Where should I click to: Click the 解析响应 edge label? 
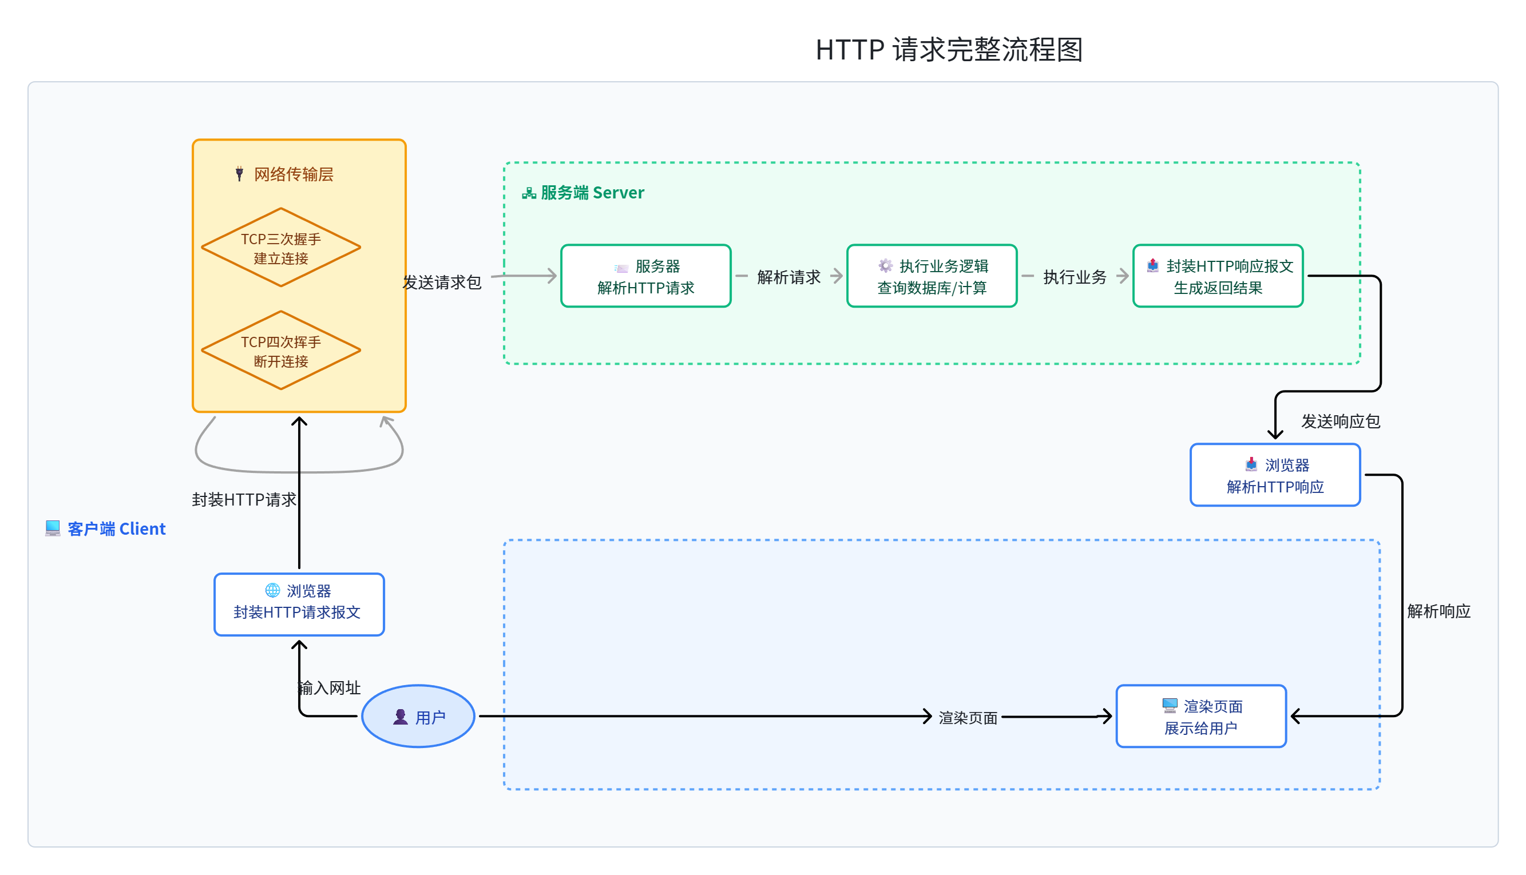pos(1439,611)
